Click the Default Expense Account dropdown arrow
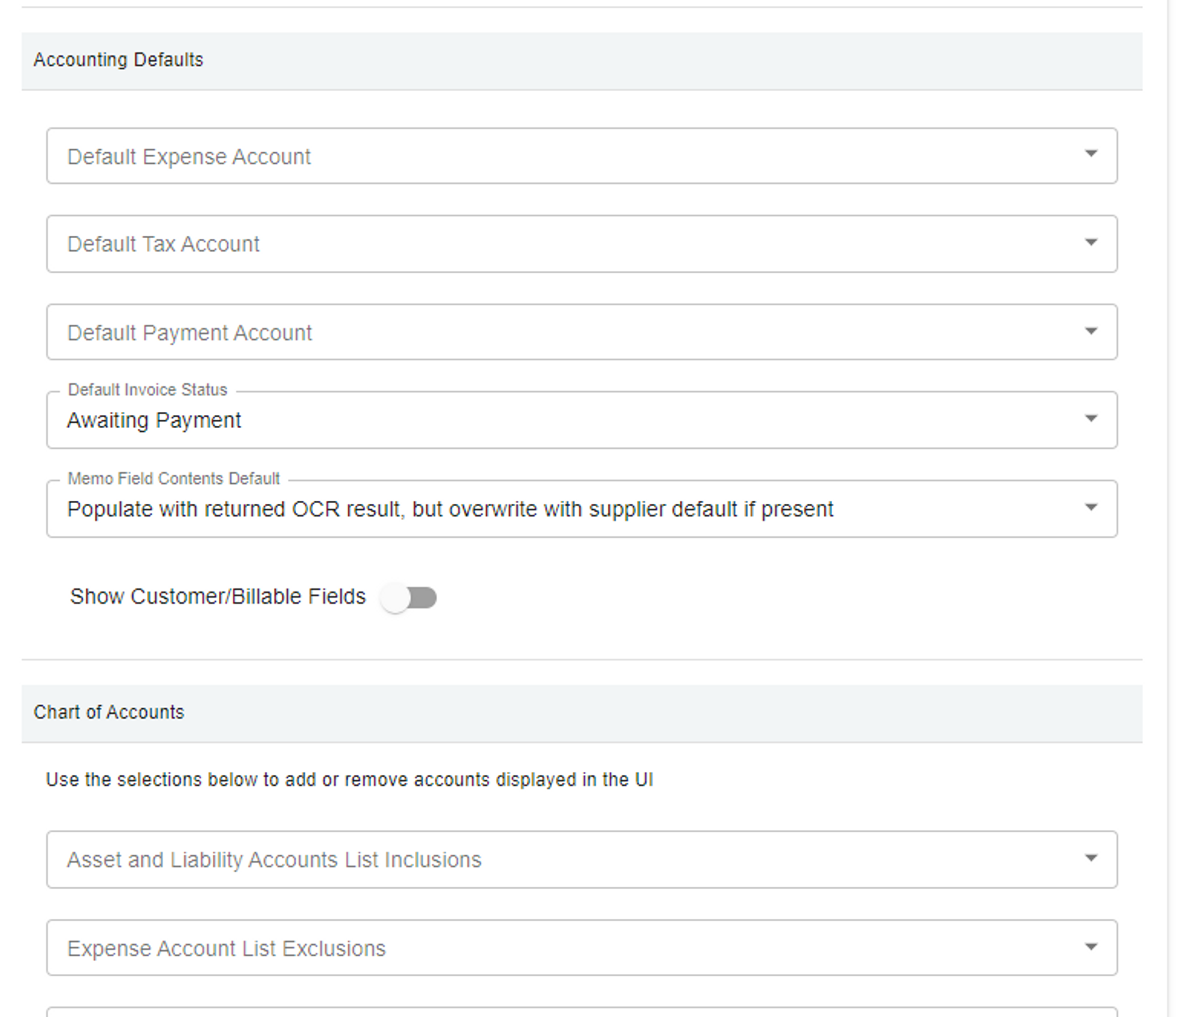The width and height of the screenshot is (1199, 1017). (1091, 154)
